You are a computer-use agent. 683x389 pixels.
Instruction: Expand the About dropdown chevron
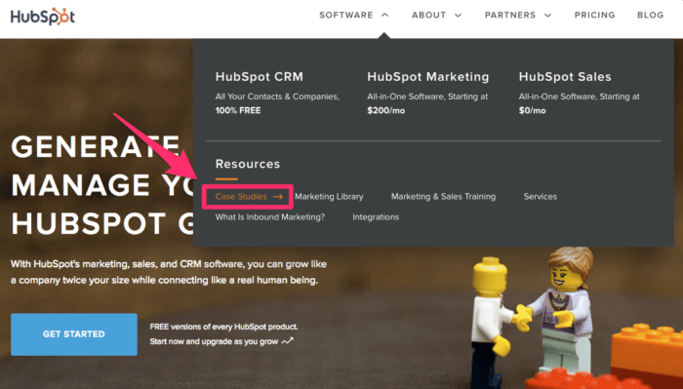coord(458,16)
